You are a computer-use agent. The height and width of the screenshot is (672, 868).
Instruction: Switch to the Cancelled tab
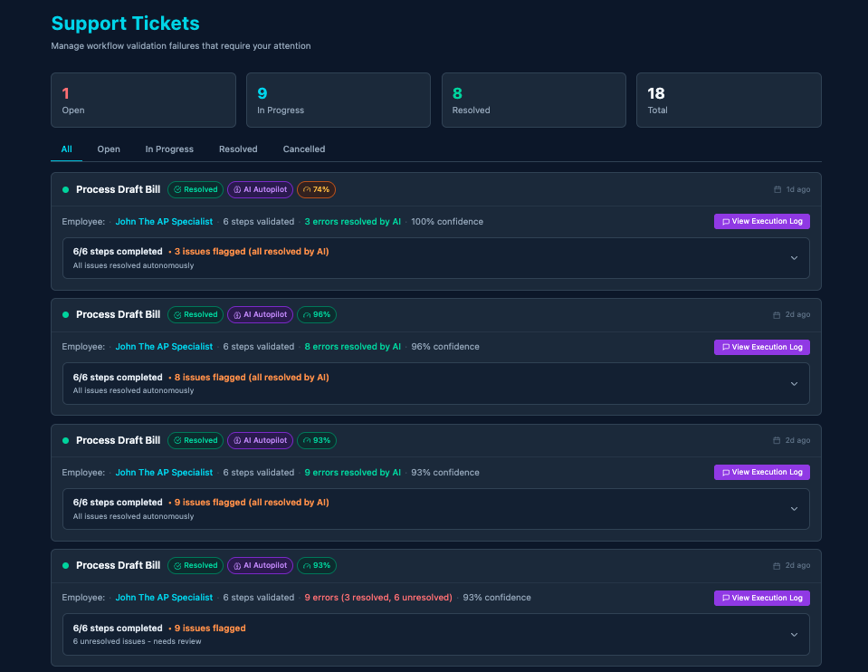(x=303, y=149)
